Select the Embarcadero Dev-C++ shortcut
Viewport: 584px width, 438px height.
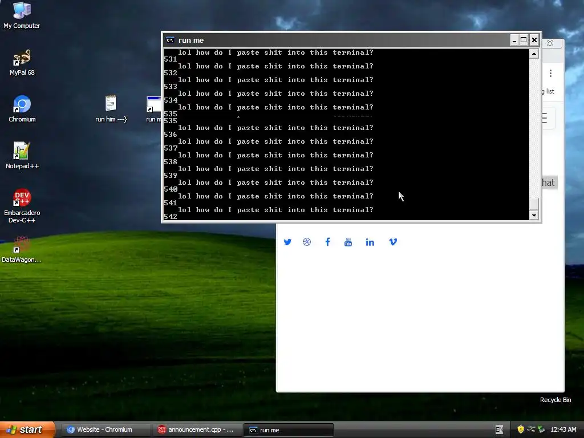(22, 206)
